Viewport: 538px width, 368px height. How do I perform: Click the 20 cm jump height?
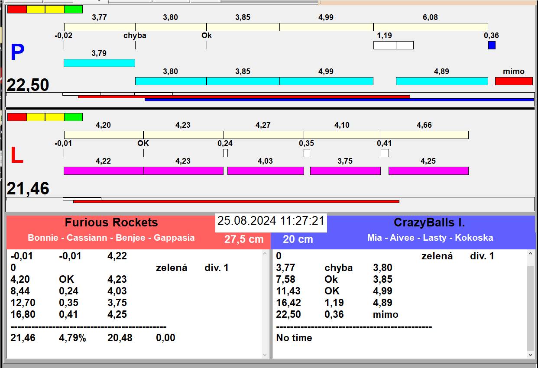point(298,239)
